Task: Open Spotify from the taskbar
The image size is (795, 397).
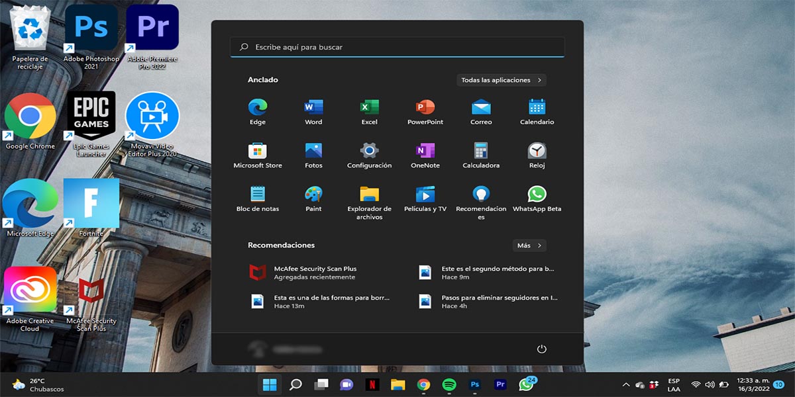Action: tap(449, 384)
